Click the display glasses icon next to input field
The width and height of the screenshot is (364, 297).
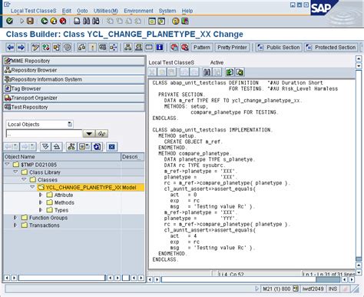point(101,134)
